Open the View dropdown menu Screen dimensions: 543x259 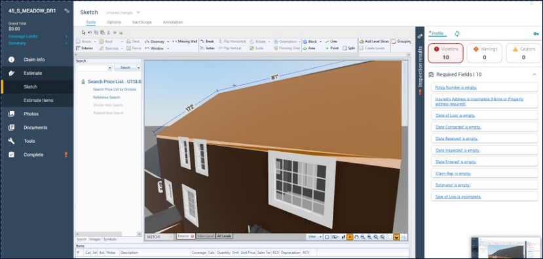[x=314, y=237]
